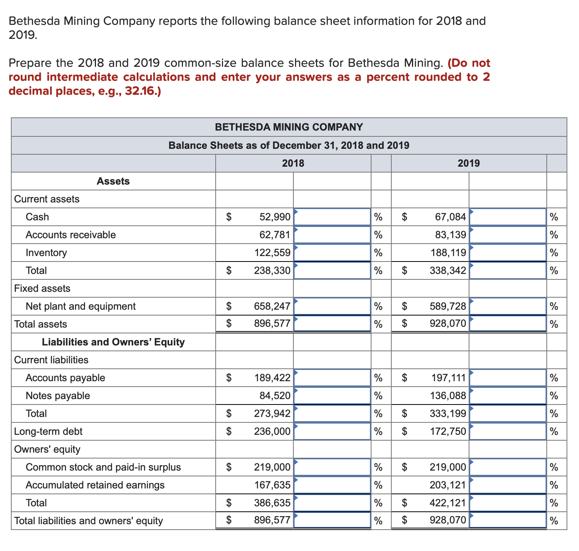579x551 pixels.
Task: Click the 2018 Inventory amount cell 122,559
Action: pyautogui.click(x=272, y=253)
